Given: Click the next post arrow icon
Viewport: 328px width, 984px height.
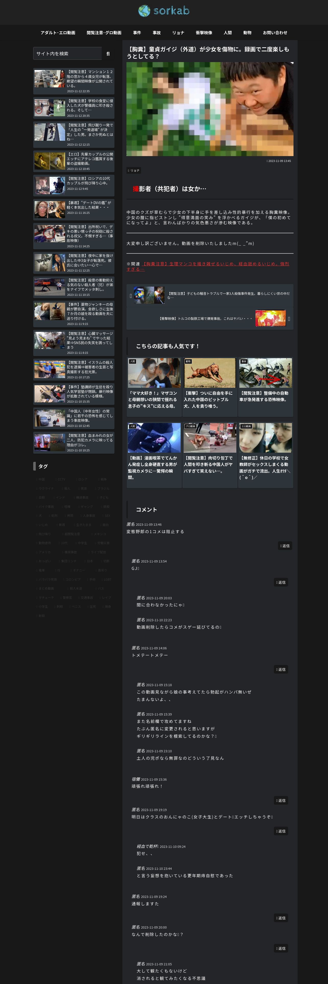Looking at the screenshot, I should (289, 319).
